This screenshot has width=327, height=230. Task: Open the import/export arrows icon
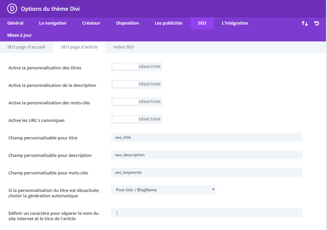305,23
